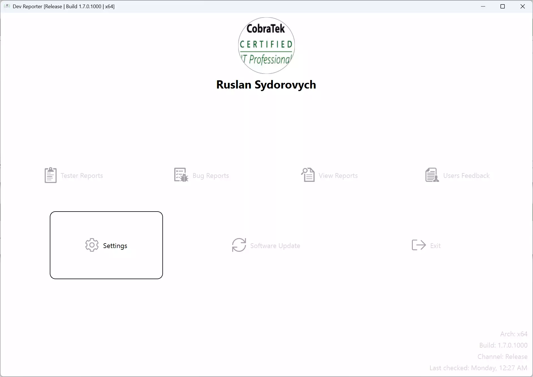Maximize the Dev Reporter window

(503, 7)
